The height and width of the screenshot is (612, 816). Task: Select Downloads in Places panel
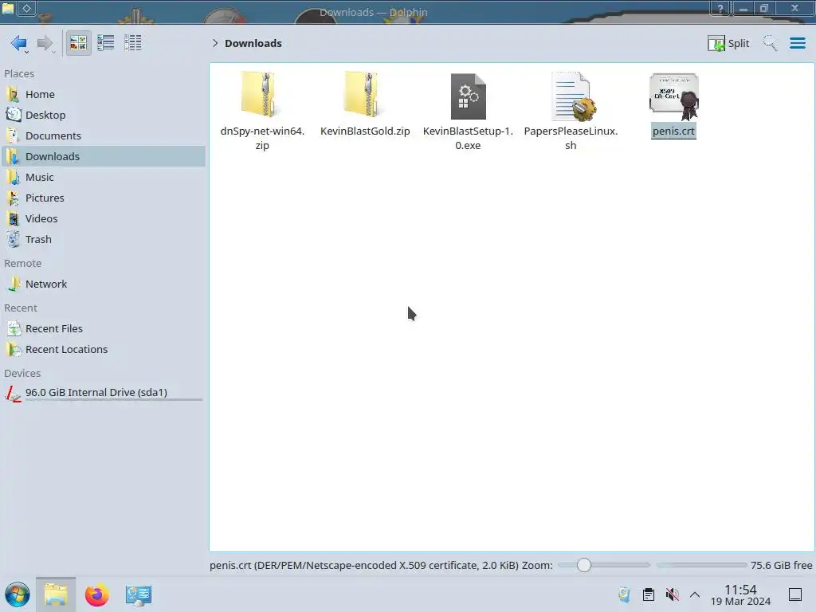pos(104,157)
